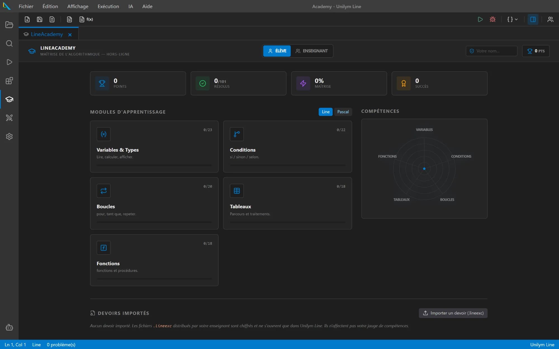Click the 0 PTS trophy badge

536,51
